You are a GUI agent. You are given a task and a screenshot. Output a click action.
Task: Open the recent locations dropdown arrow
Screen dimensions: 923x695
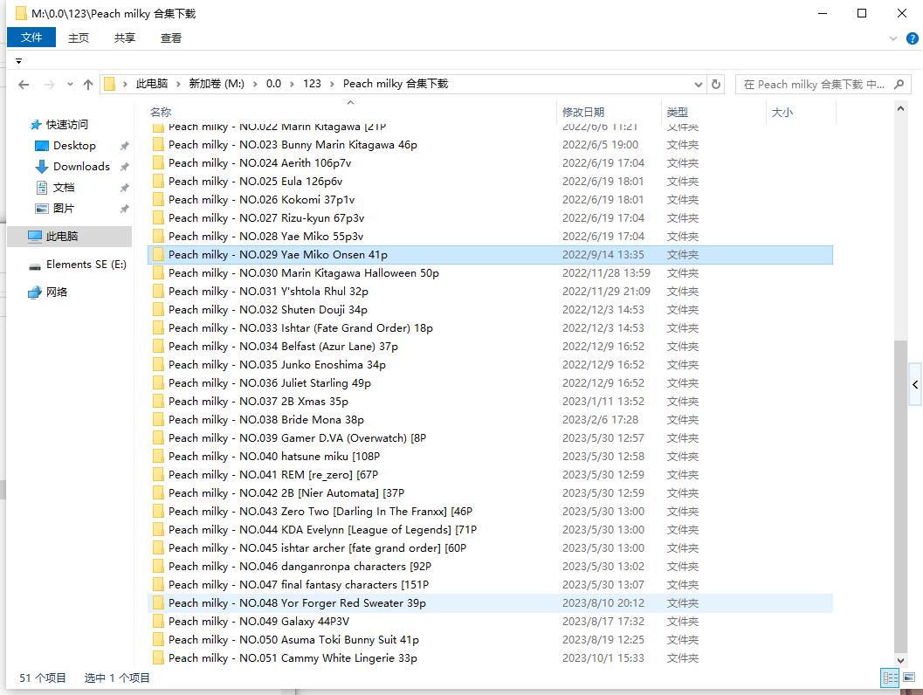point(70,85)
